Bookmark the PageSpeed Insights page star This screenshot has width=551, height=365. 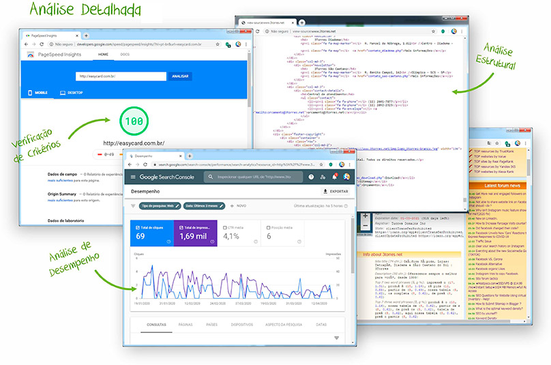pos(218,44)
